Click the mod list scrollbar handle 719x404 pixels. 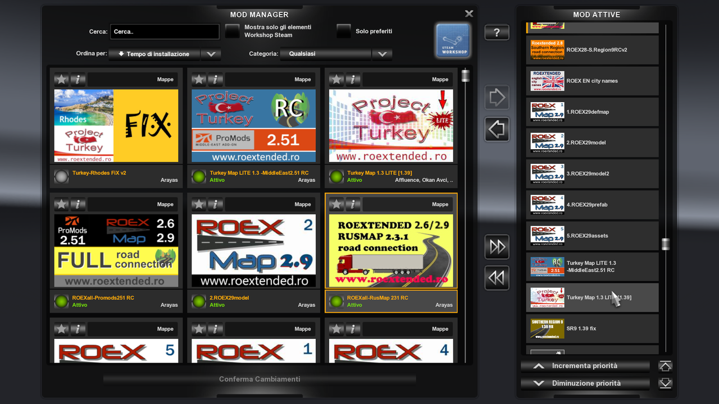click(x=465, y=76)
